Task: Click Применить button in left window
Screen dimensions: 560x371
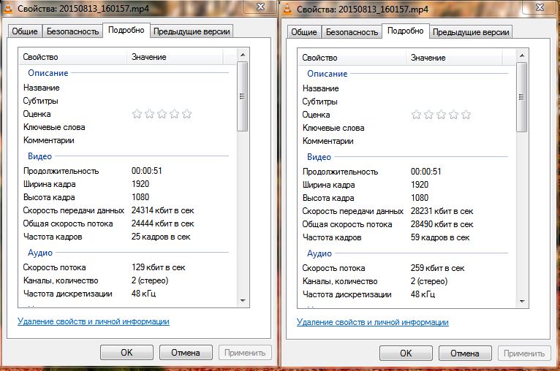Action: tap(245, 353)
